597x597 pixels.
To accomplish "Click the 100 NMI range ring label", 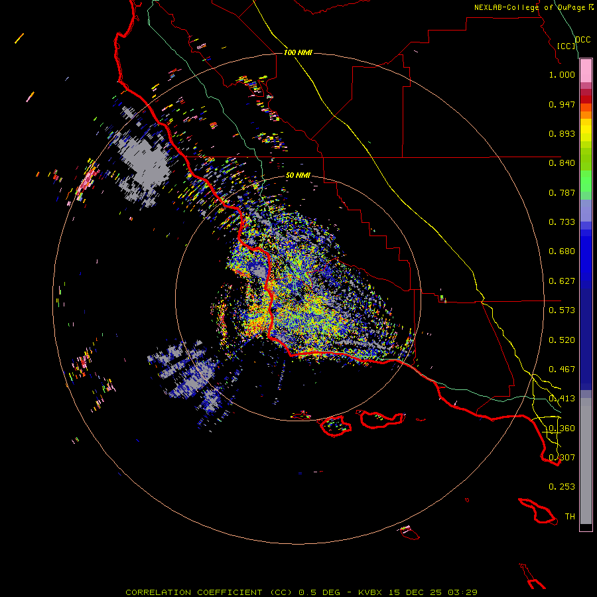I will [298, 52].
